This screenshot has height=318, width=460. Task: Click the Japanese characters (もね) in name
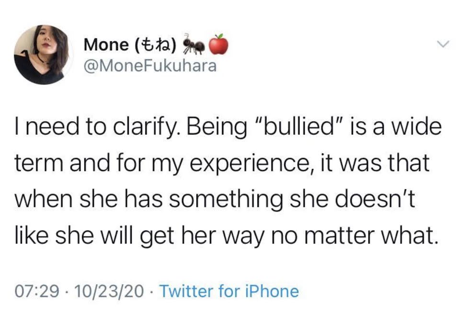point(156,45)
